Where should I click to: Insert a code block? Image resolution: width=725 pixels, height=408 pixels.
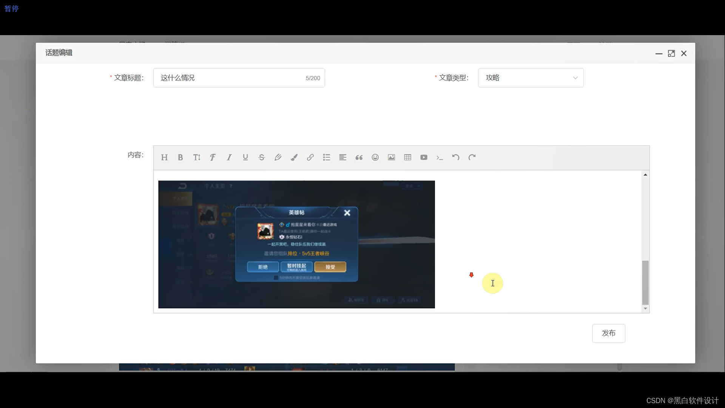440,158
